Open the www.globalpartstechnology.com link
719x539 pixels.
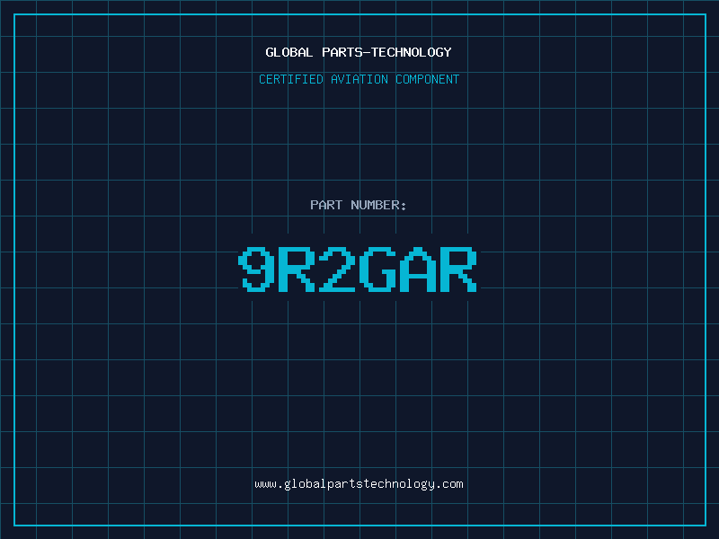(359, 484)
